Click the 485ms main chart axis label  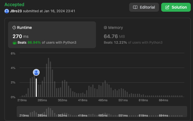click(103, 100)
